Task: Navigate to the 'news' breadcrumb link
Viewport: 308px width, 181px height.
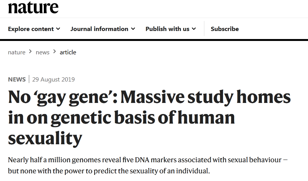Action: (x=42, y=52)
